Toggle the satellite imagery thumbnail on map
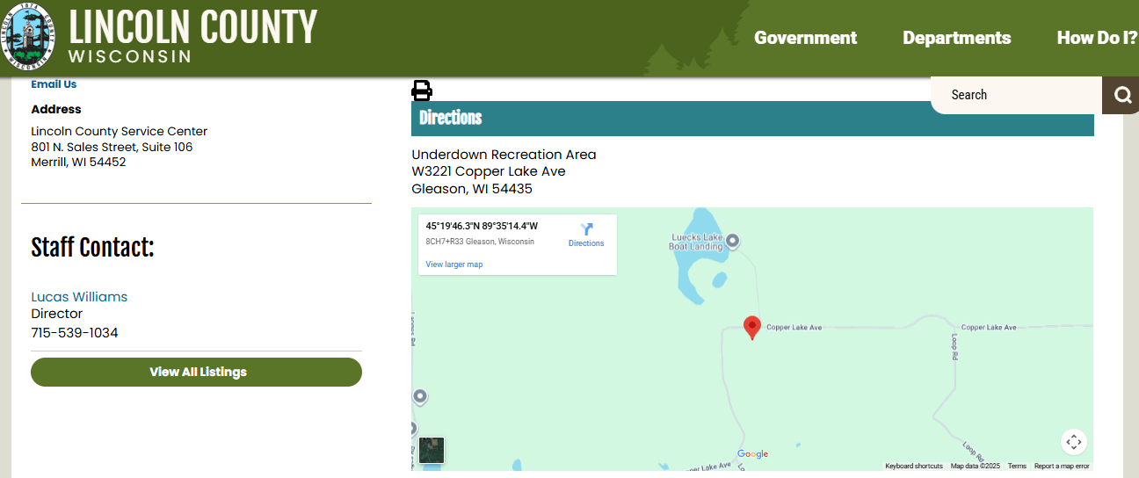The width and height of the screenshot is (1139, 478). point(432,450)
